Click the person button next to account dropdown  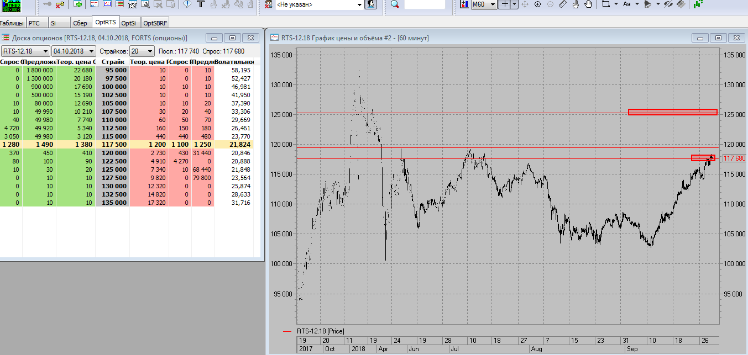click(x=371, y=4)
